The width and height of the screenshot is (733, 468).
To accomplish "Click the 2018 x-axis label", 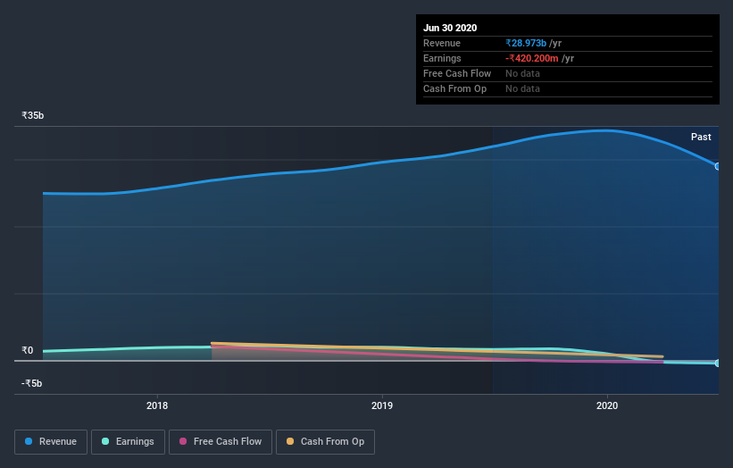I will click(157, 405).
